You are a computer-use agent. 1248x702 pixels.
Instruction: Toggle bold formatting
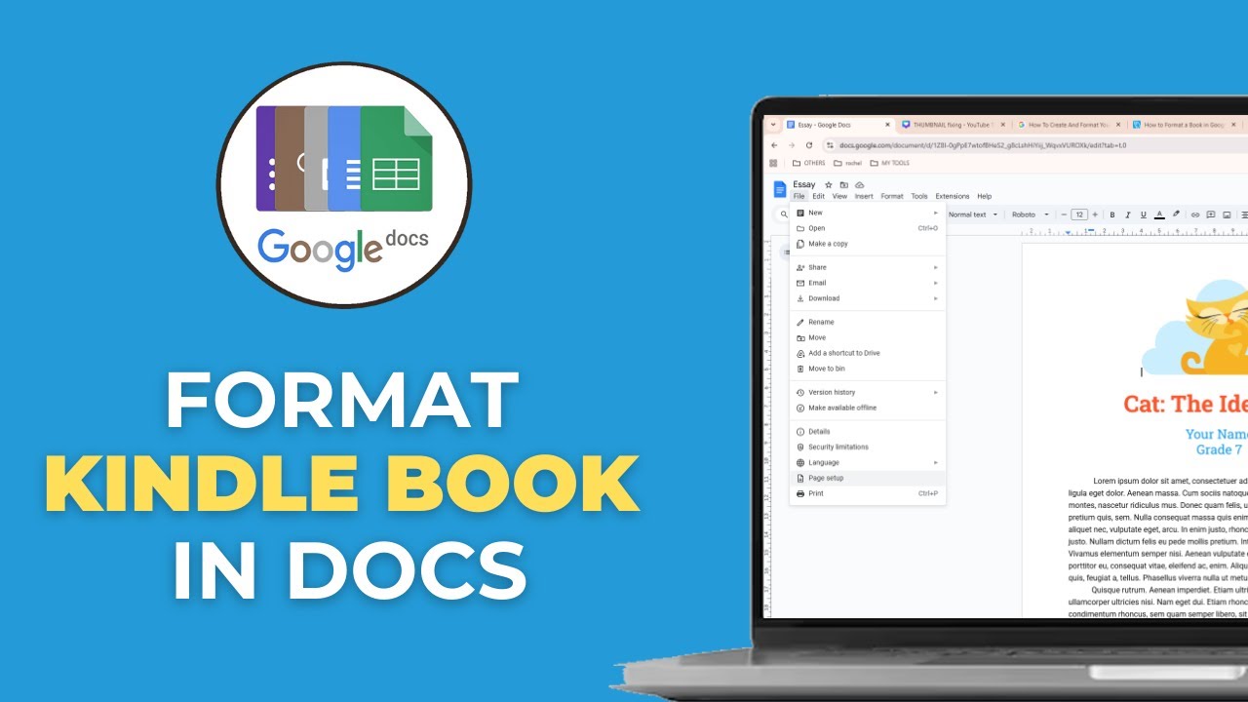1112,214
